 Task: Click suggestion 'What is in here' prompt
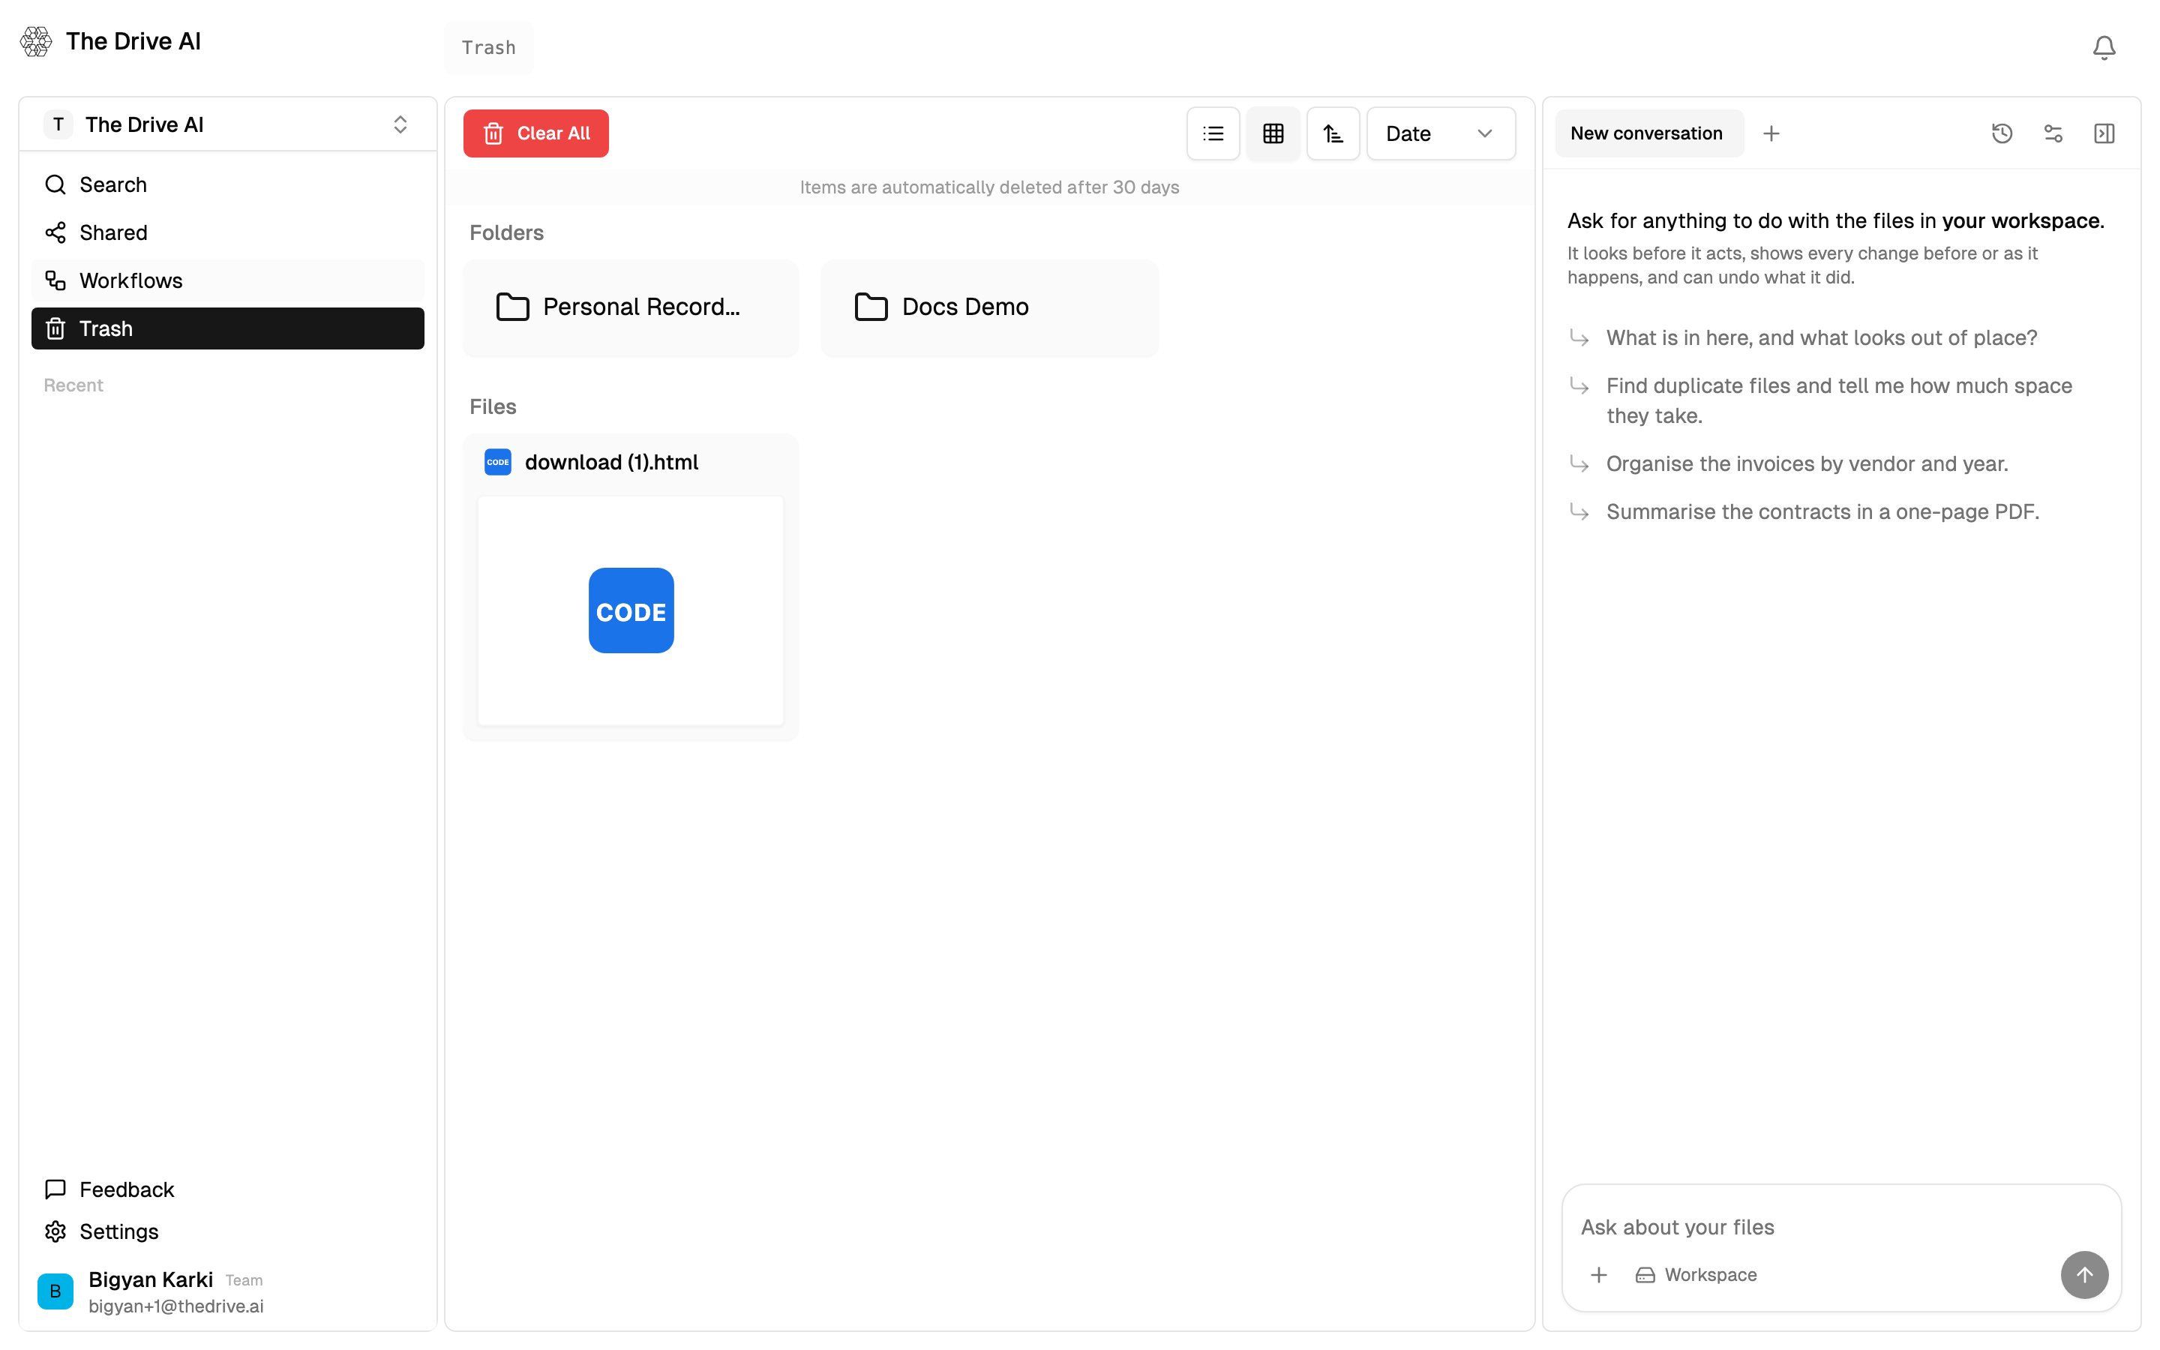[1821, 337]
